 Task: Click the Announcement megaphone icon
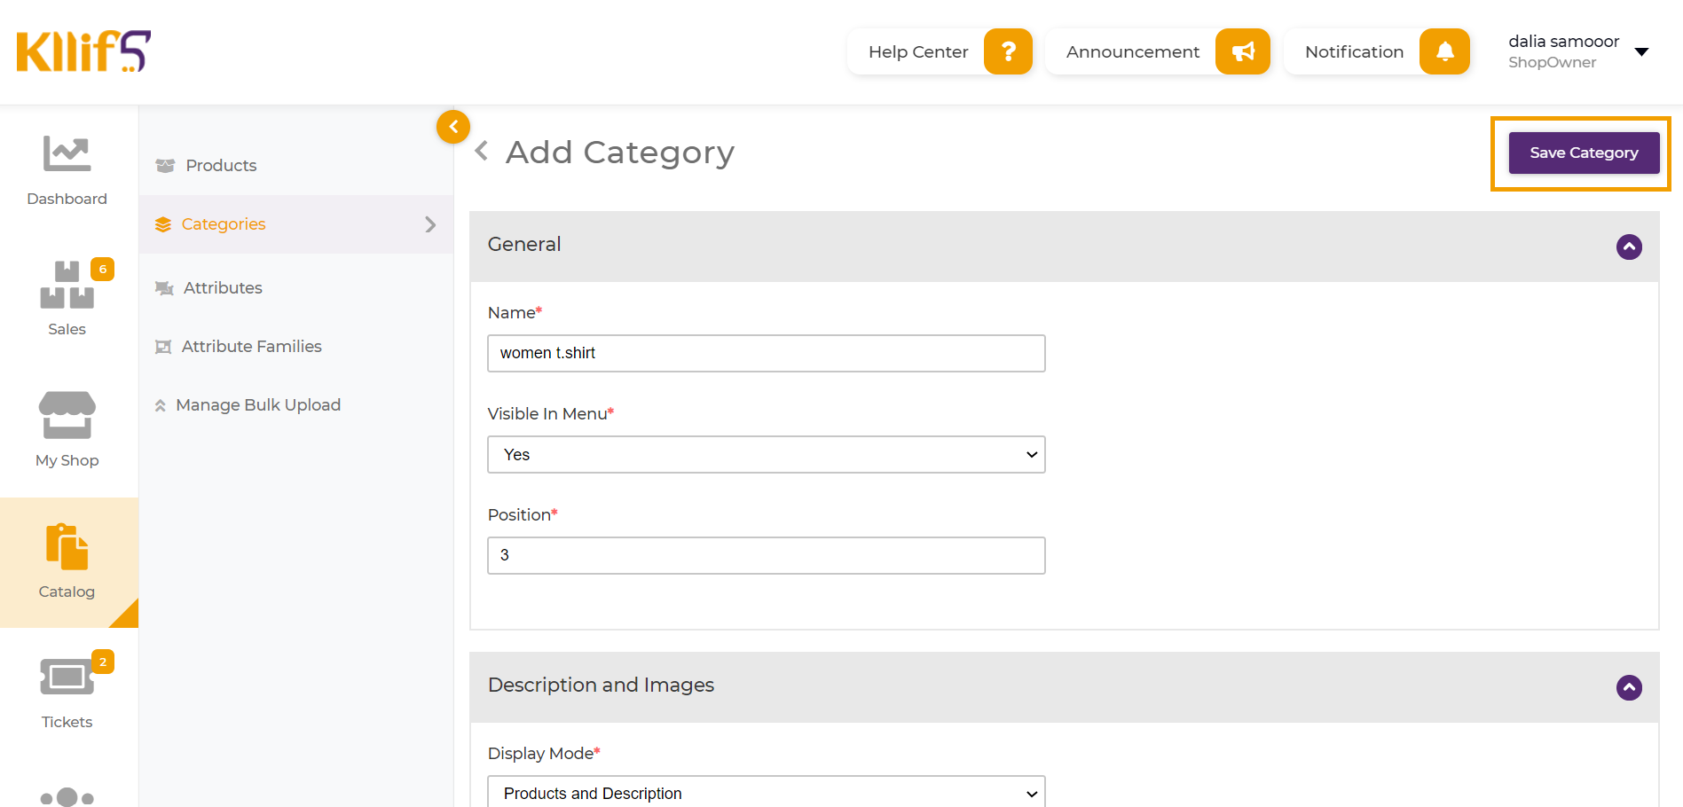click(1242, 51)
